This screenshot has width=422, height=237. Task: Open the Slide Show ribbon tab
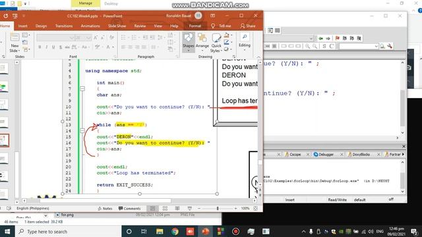[x=117, y=26]
